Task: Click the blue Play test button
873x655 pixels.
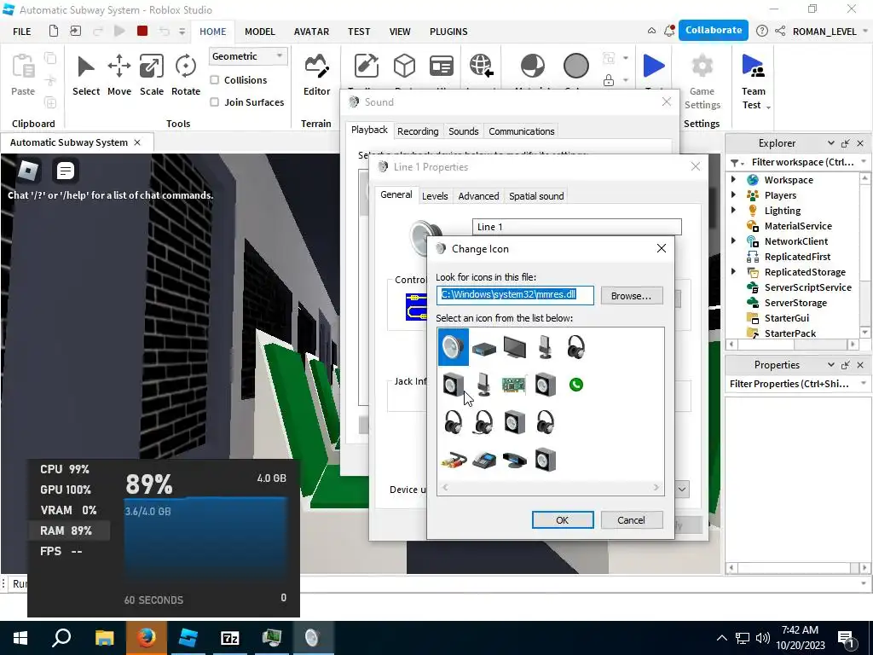Action: coord(654,67)
